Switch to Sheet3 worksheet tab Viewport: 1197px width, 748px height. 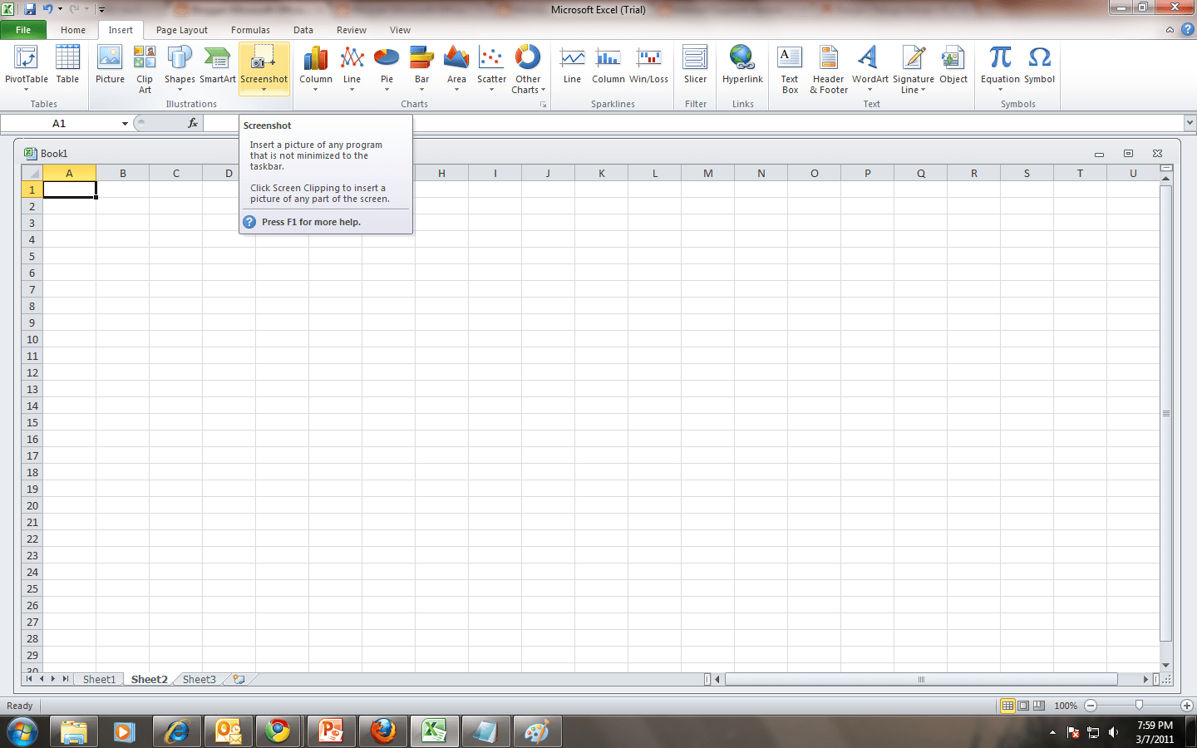(199, 679)
